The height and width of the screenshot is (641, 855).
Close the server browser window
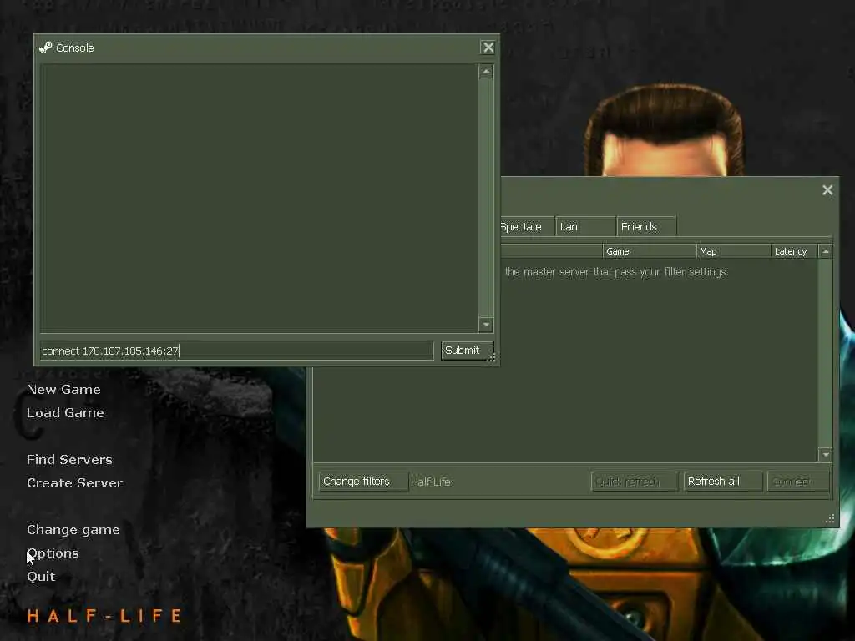click(x=827, y=189)
